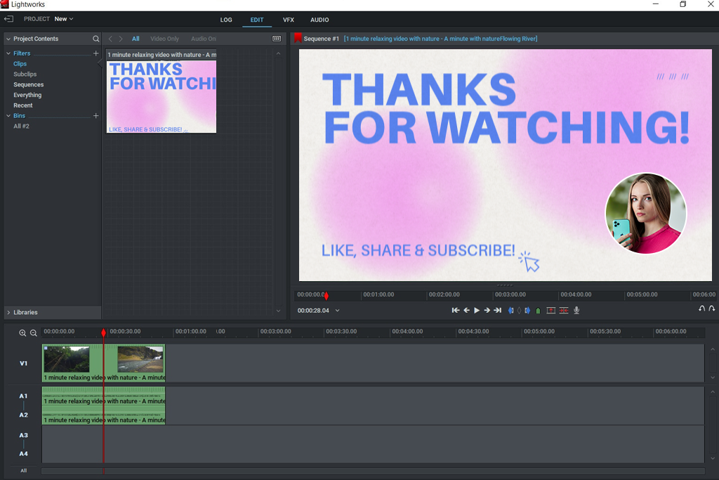The image size is (719, 480).
Task: Switch to the LOG tab
Action: pos(226,20)
